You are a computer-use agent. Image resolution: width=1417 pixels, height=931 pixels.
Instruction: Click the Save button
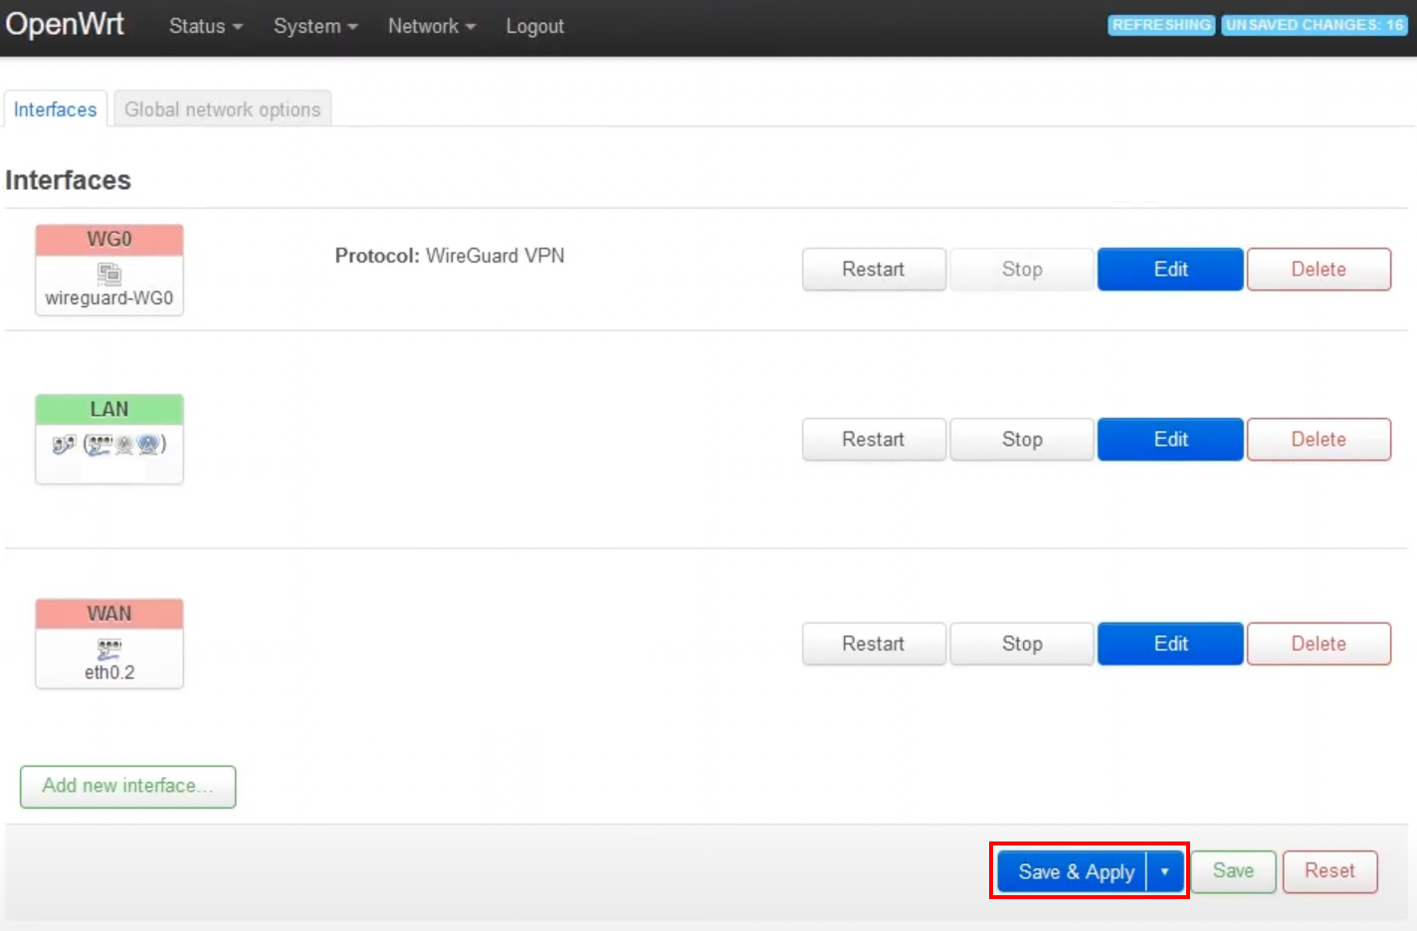1232,871
